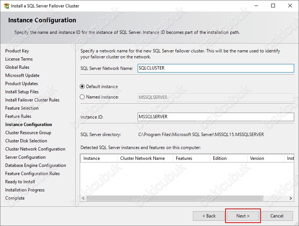Screen dimensions: 299x226
Task: Select Install Failover Cluster Rules step
Action: 32,100
